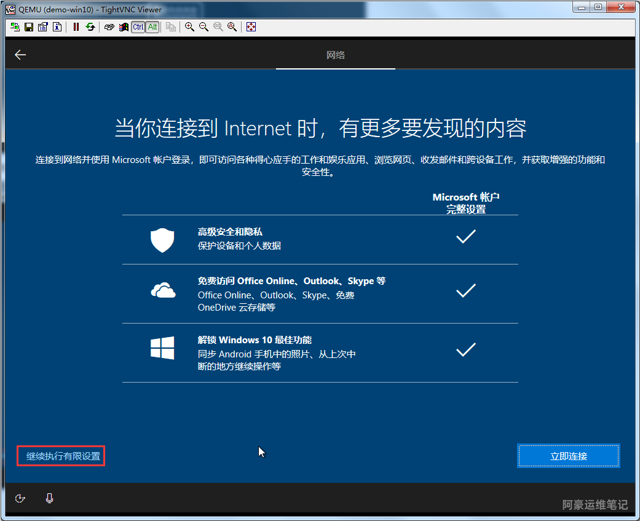Click 解锁 Windows 10 最佳功能 heading
Screen dimensions: 640x521
[255, 340]
